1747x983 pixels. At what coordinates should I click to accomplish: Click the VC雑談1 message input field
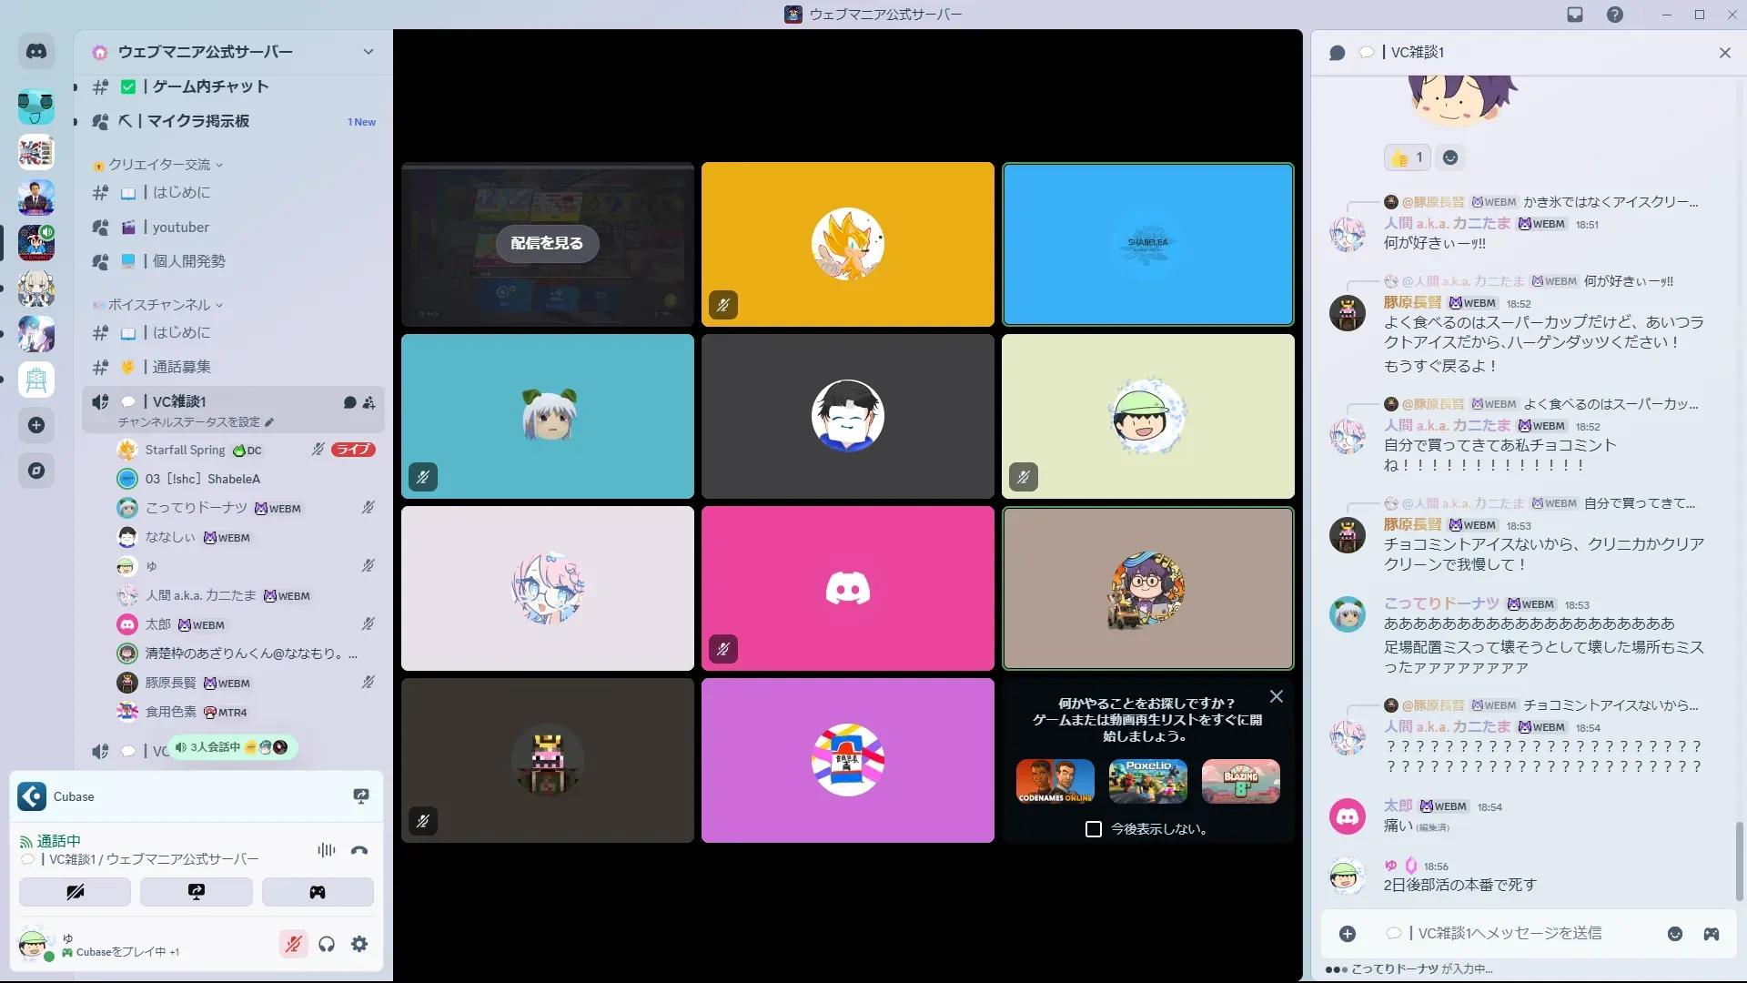pos(1510,934)
